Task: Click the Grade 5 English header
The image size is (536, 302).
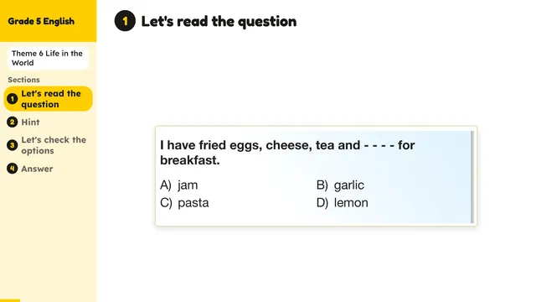Action: coord(41,21)
